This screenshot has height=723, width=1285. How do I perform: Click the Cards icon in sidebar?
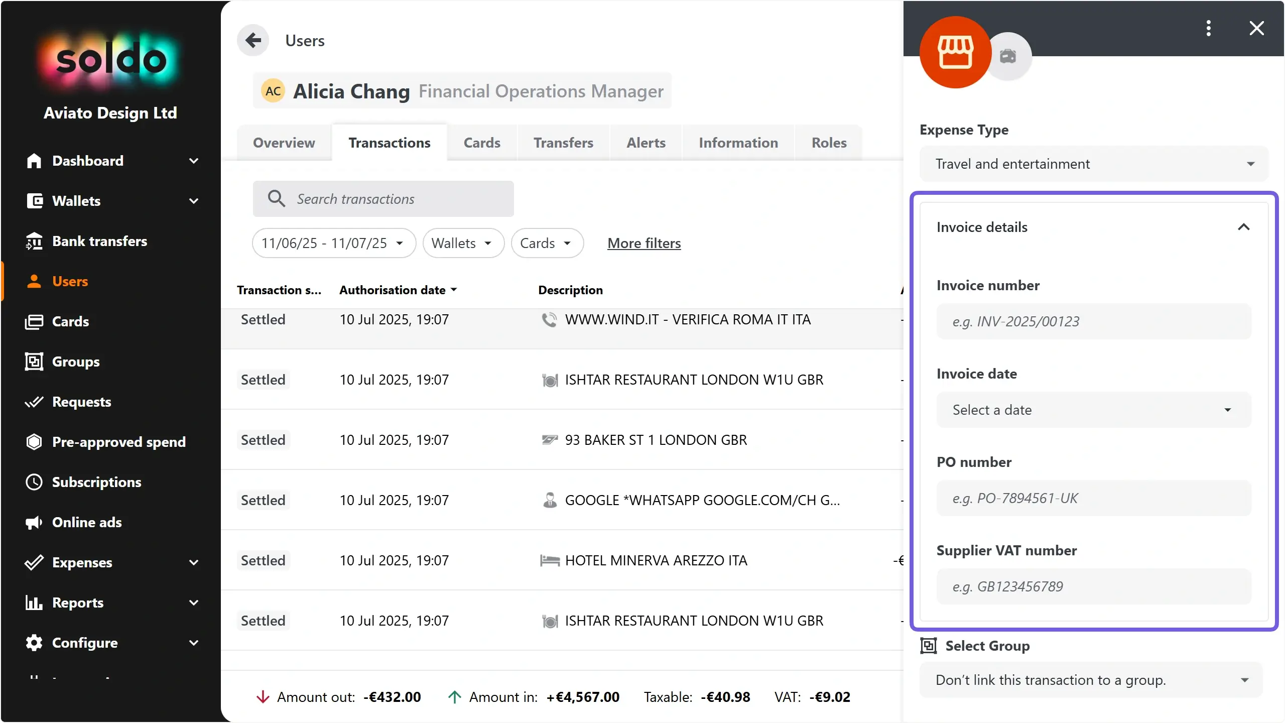tap(34, 321)
